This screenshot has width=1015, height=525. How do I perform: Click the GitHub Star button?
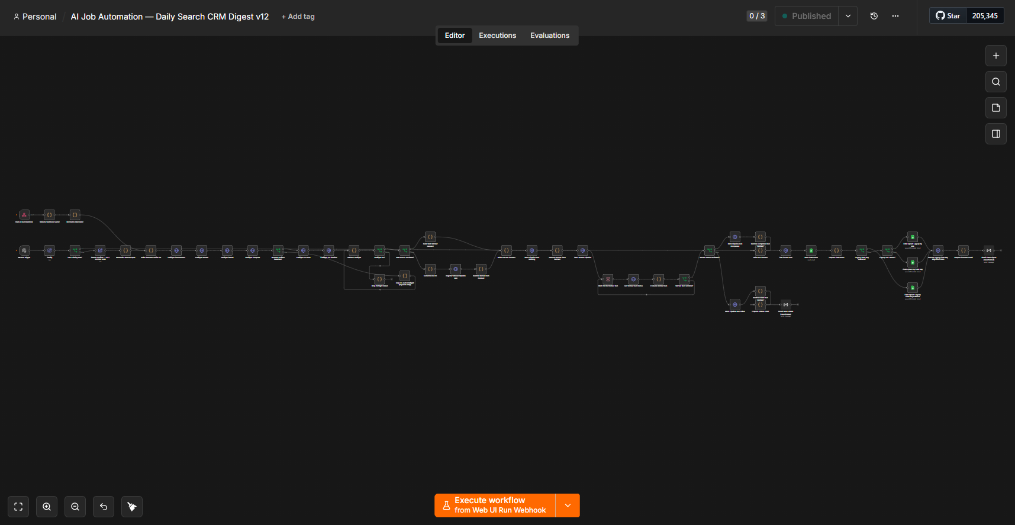[x=948, y=16]
